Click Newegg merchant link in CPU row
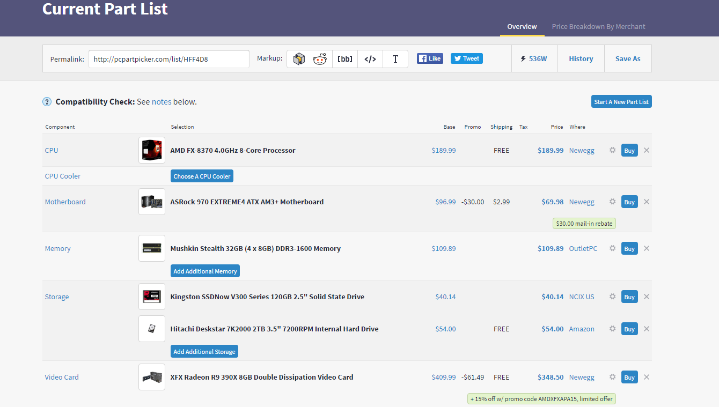 coord(582,150)
